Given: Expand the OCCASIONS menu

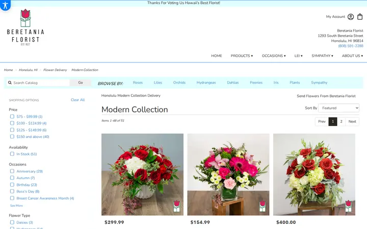Looking at the screenshot, I should [274, 56].
